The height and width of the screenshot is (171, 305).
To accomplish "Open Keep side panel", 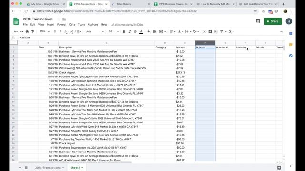I will tap(291, 45).
